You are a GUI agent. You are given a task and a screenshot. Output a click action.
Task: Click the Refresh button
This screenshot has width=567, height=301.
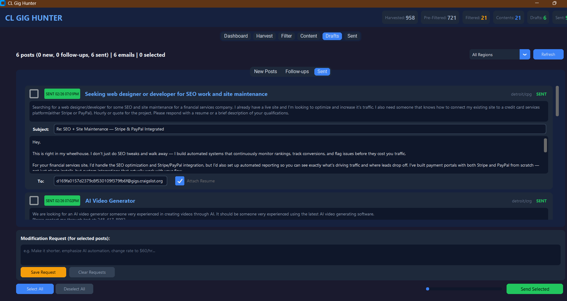coord(548,54)
